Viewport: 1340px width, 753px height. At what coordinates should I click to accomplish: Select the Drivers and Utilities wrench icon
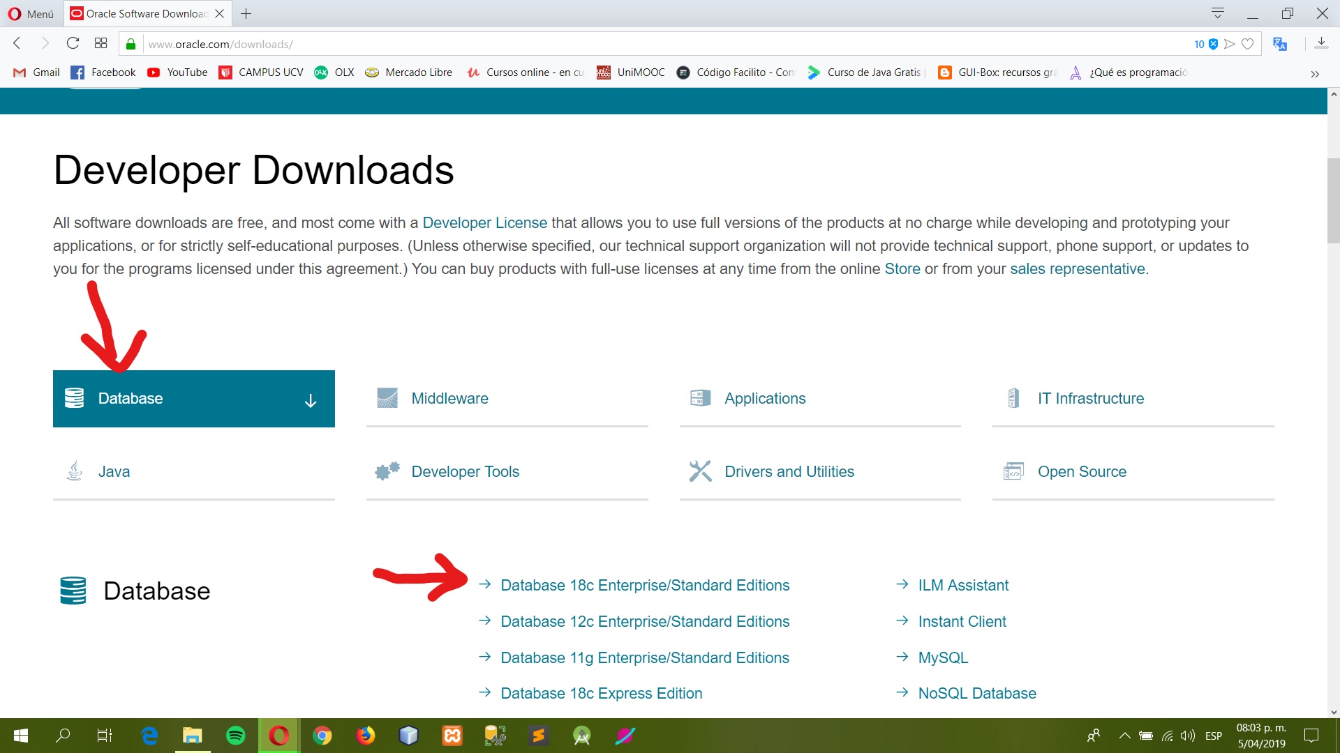pyautogui.click(x=701, y=471)
